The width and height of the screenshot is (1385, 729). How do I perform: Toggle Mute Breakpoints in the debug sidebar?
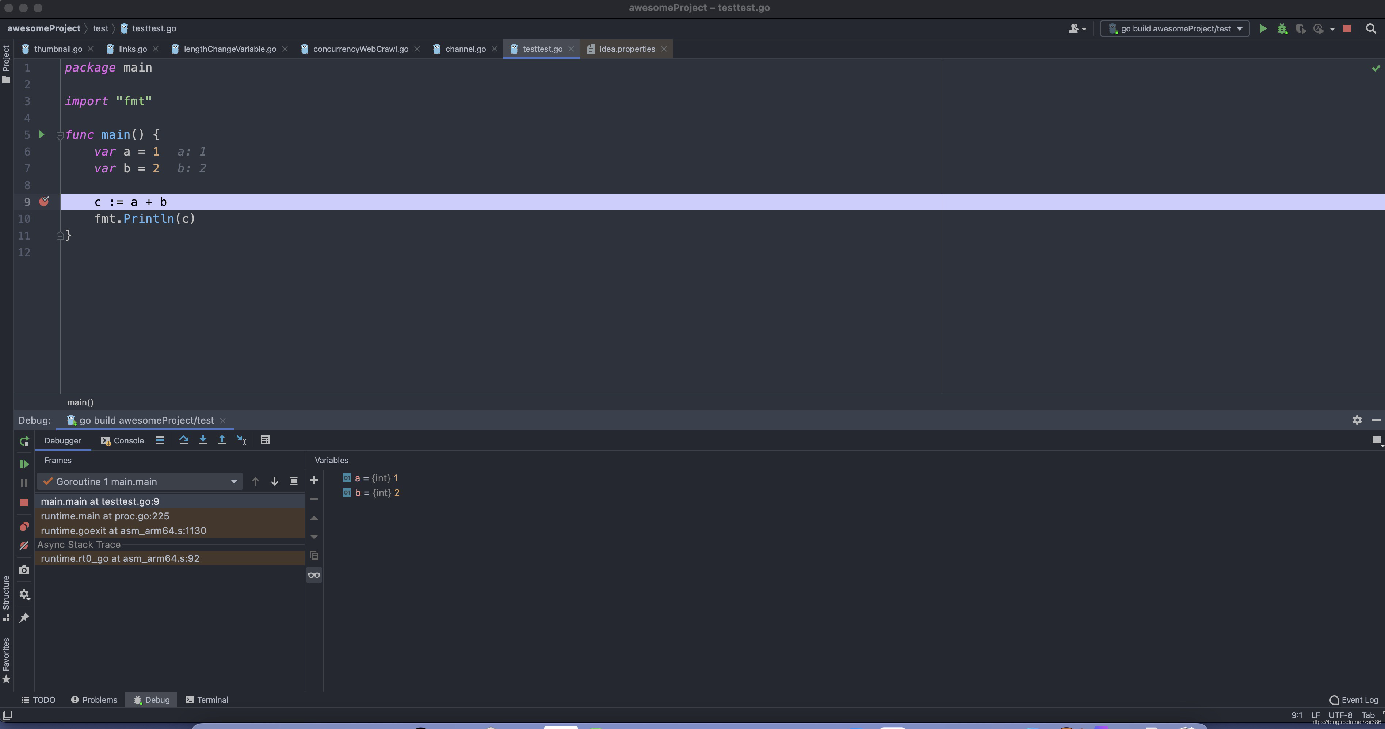24,546
